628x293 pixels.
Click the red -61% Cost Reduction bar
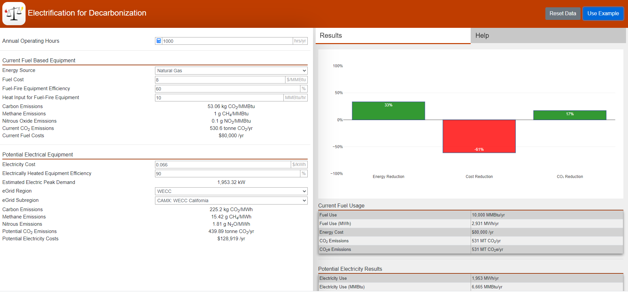click(479, 136)
